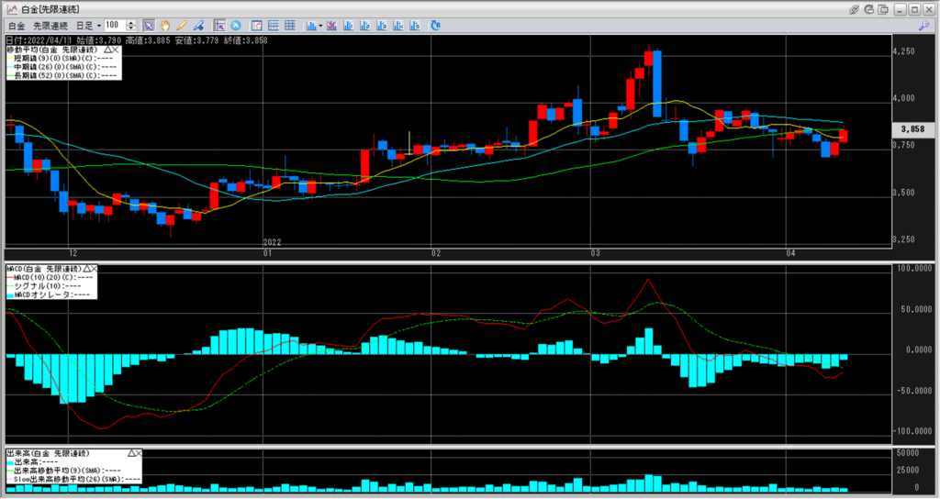Select the arrow pointer cursor tool
940x499 pixels.
pos(149,25)
